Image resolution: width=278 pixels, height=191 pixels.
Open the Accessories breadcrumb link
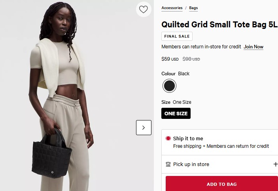click(x=172, y=8)
